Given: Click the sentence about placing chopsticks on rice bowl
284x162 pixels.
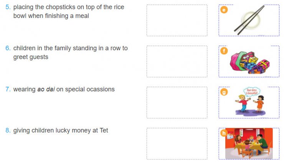Looking at the screenshot, I should [68, 12].
